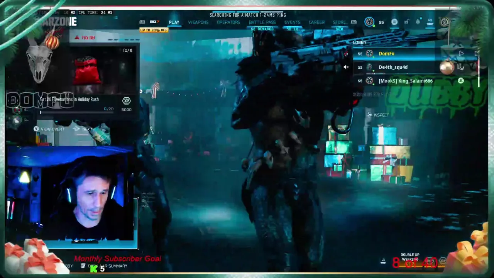This screenshot has width=494, height=278.
Task: Click the INSPECT prompt
Action: (x=378, y=115)
